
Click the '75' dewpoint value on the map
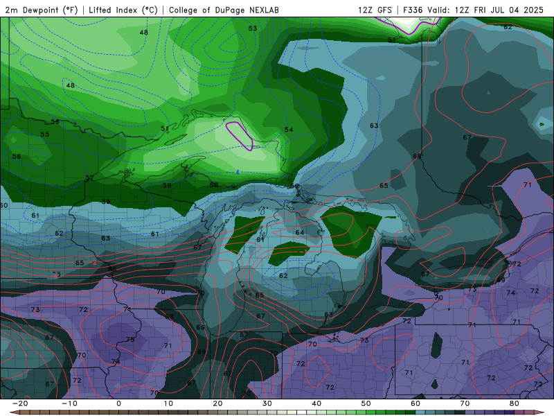pyautogui.click(x=130, y=339)
